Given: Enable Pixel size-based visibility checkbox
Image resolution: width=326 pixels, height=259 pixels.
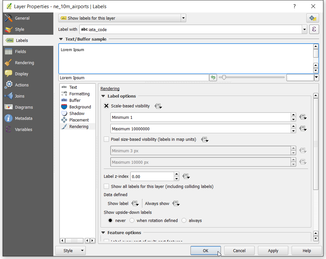Looking at the screenshot, I should pos(106,139).
